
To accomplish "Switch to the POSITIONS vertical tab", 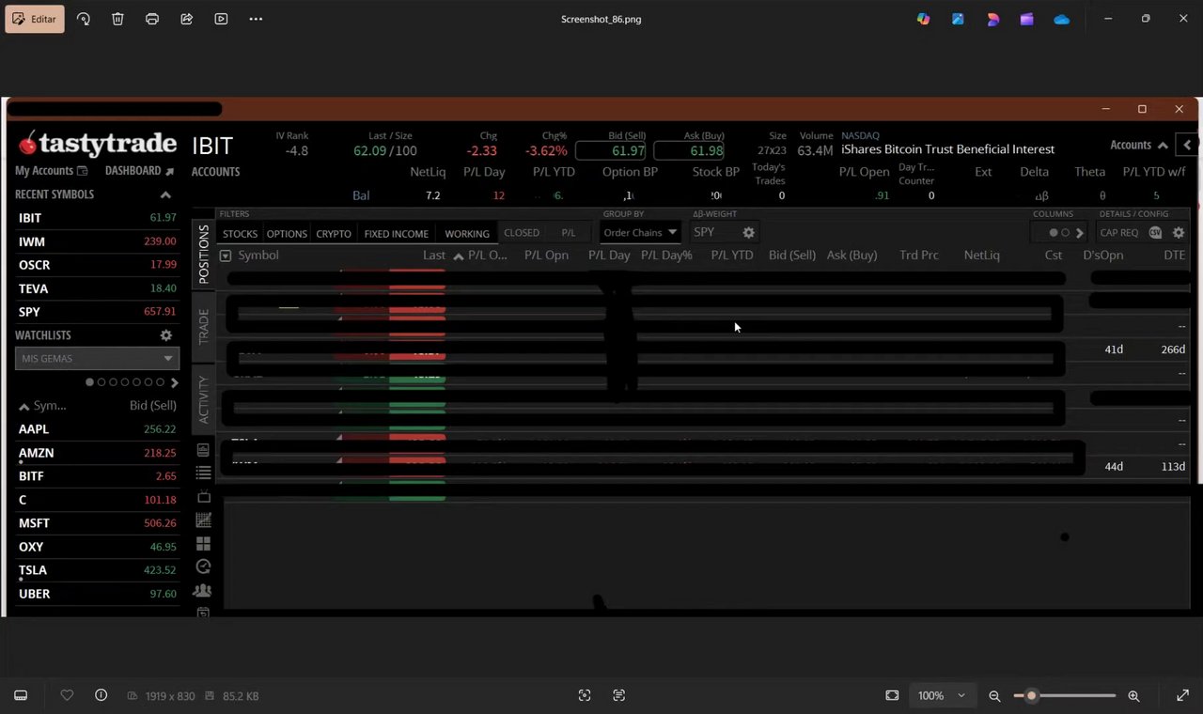I will pyautogui.click(x=204, y=254).
